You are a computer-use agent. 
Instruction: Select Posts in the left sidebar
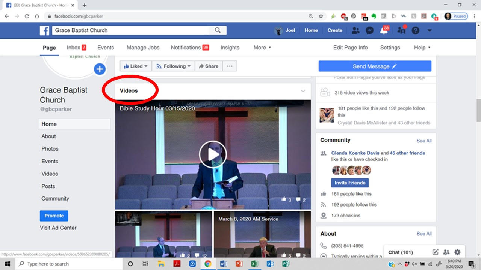coord(48,186)
